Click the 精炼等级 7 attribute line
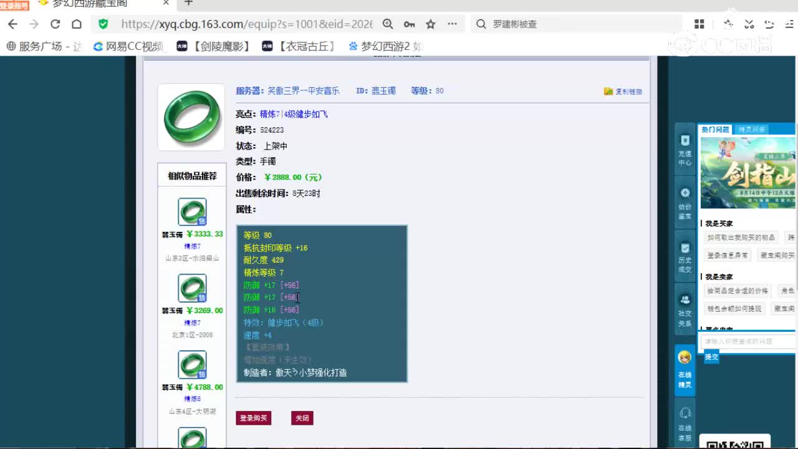 tap(264, 273)
